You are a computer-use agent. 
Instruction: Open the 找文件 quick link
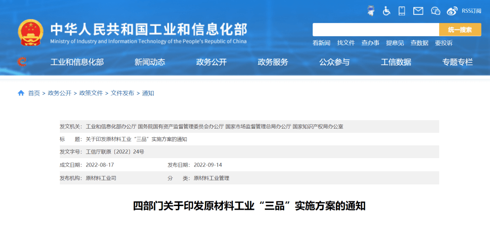(x=346, y=43)
